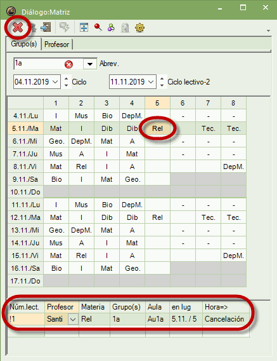Click the red pin icon in the toolbar
The width and height of the screenshot is (277, 361).
click(98, 27)
